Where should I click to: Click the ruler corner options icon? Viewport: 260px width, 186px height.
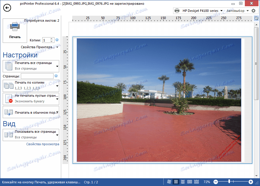click(x=256, y=18)
